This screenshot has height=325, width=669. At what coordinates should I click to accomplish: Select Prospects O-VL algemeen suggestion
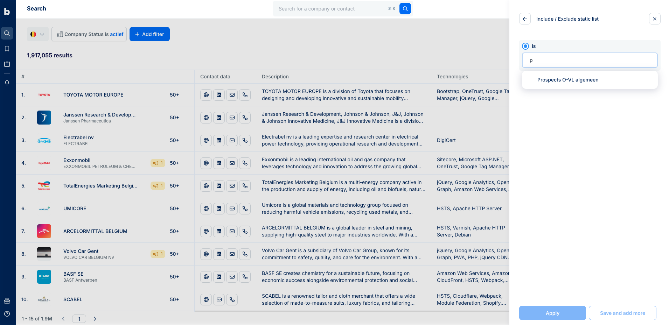tap(590, 80)
